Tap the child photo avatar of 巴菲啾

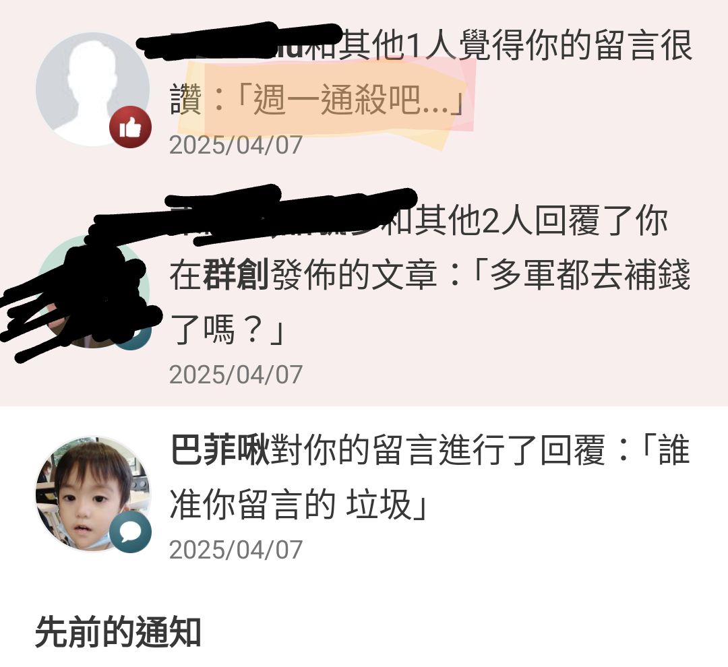(93, 494)
